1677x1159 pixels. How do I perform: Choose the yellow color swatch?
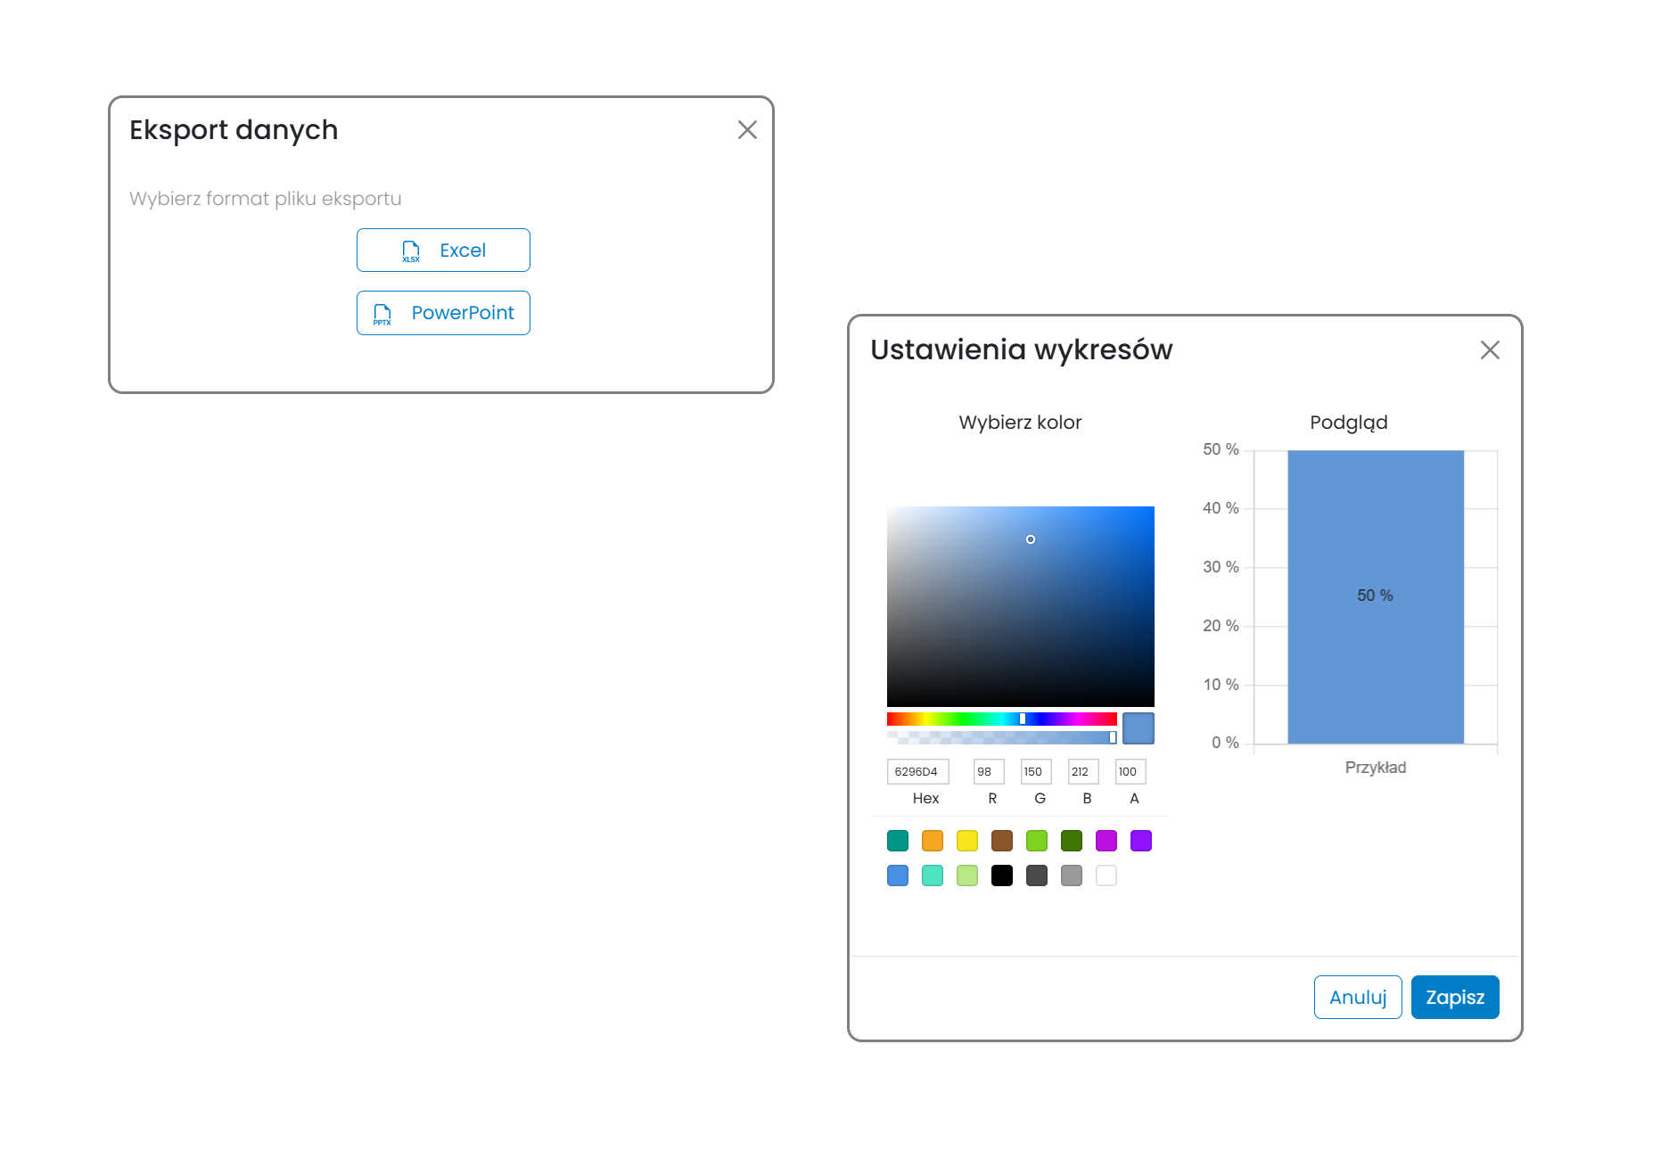(967, 841)
